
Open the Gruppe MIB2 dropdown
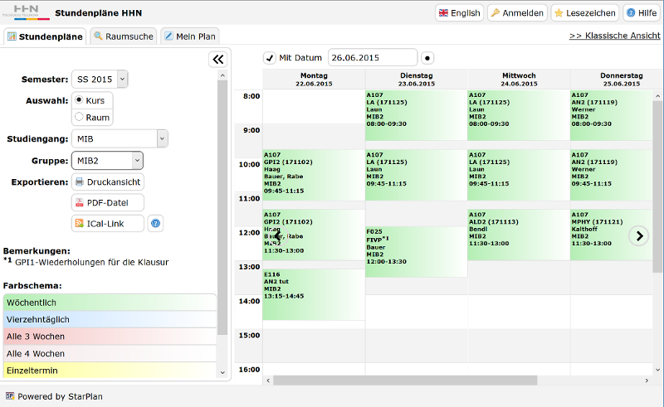(x=108, y=161)
